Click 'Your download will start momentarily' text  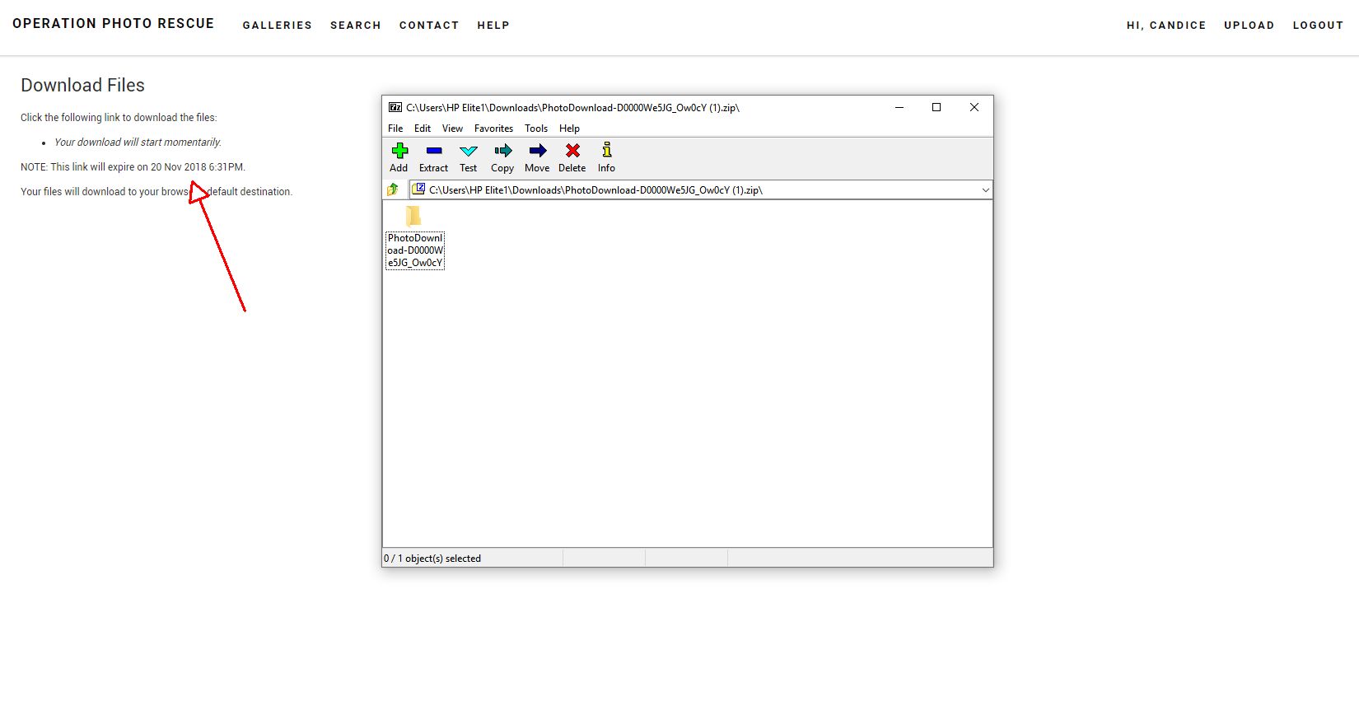(x=138, y=143)
